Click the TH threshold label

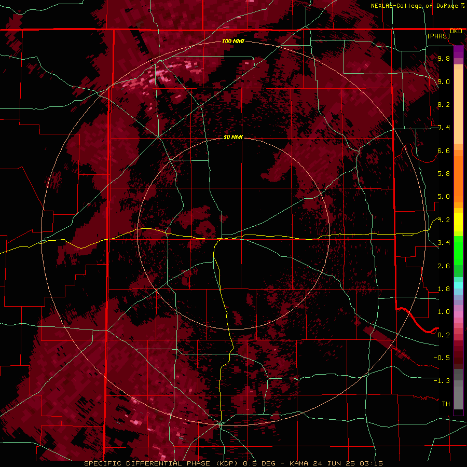(x=446, y=404)
